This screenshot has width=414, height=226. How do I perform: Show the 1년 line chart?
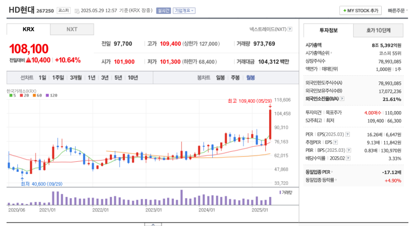click(x=91, y=78)
